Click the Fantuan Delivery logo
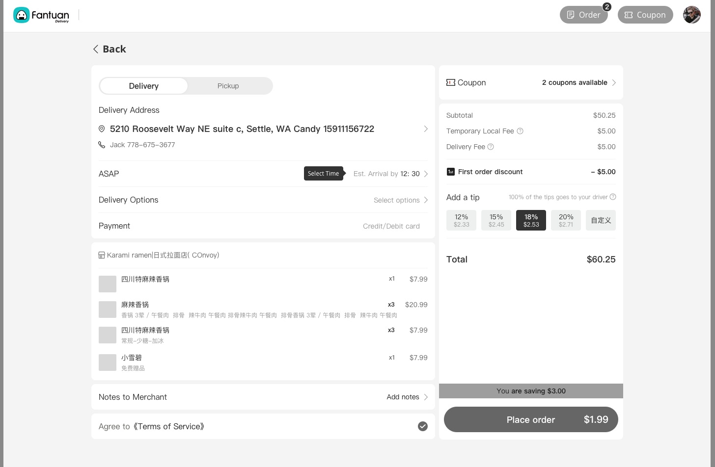This screenshot has height=467, width=715. [41, 15]
